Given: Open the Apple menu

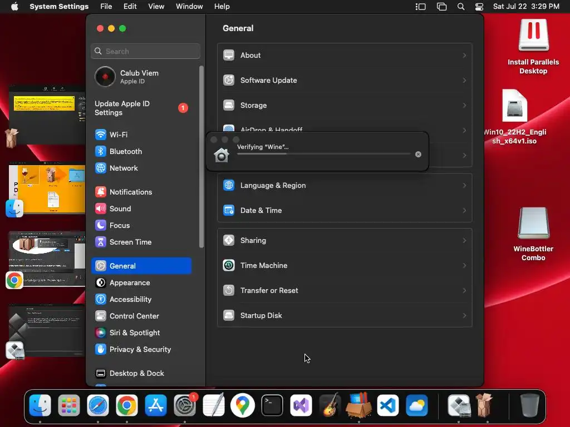Looking at the screenshot, I should click(x=14, y=7).
